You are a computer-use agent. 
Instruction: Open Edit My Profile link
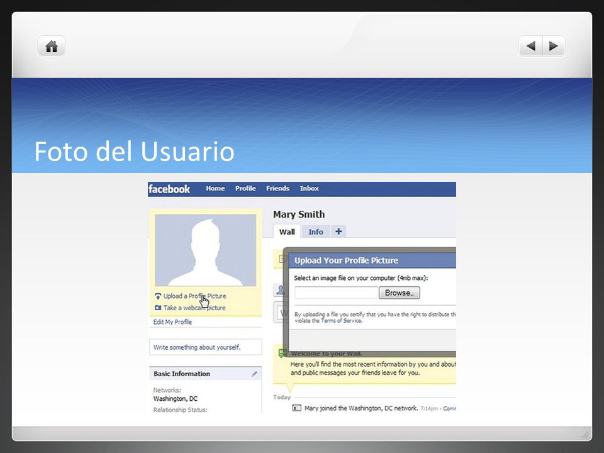tap(172, 322)
